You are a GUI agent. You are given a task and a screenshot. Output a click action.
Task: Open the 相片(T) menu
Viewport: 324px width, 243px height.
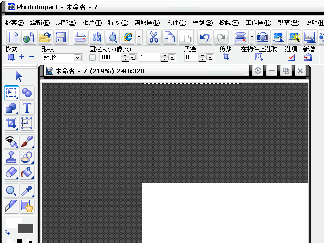tap(92, 22)
